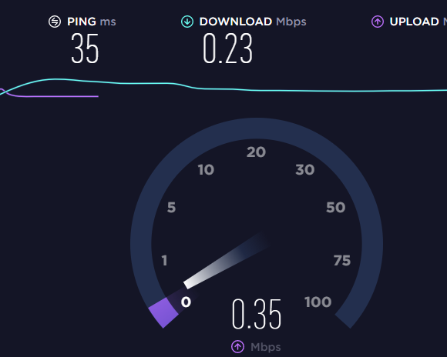This screenshot has height=357, width=447.
Task: Click the upload icon beside Mbps below gauge
Action: point(237,347)
